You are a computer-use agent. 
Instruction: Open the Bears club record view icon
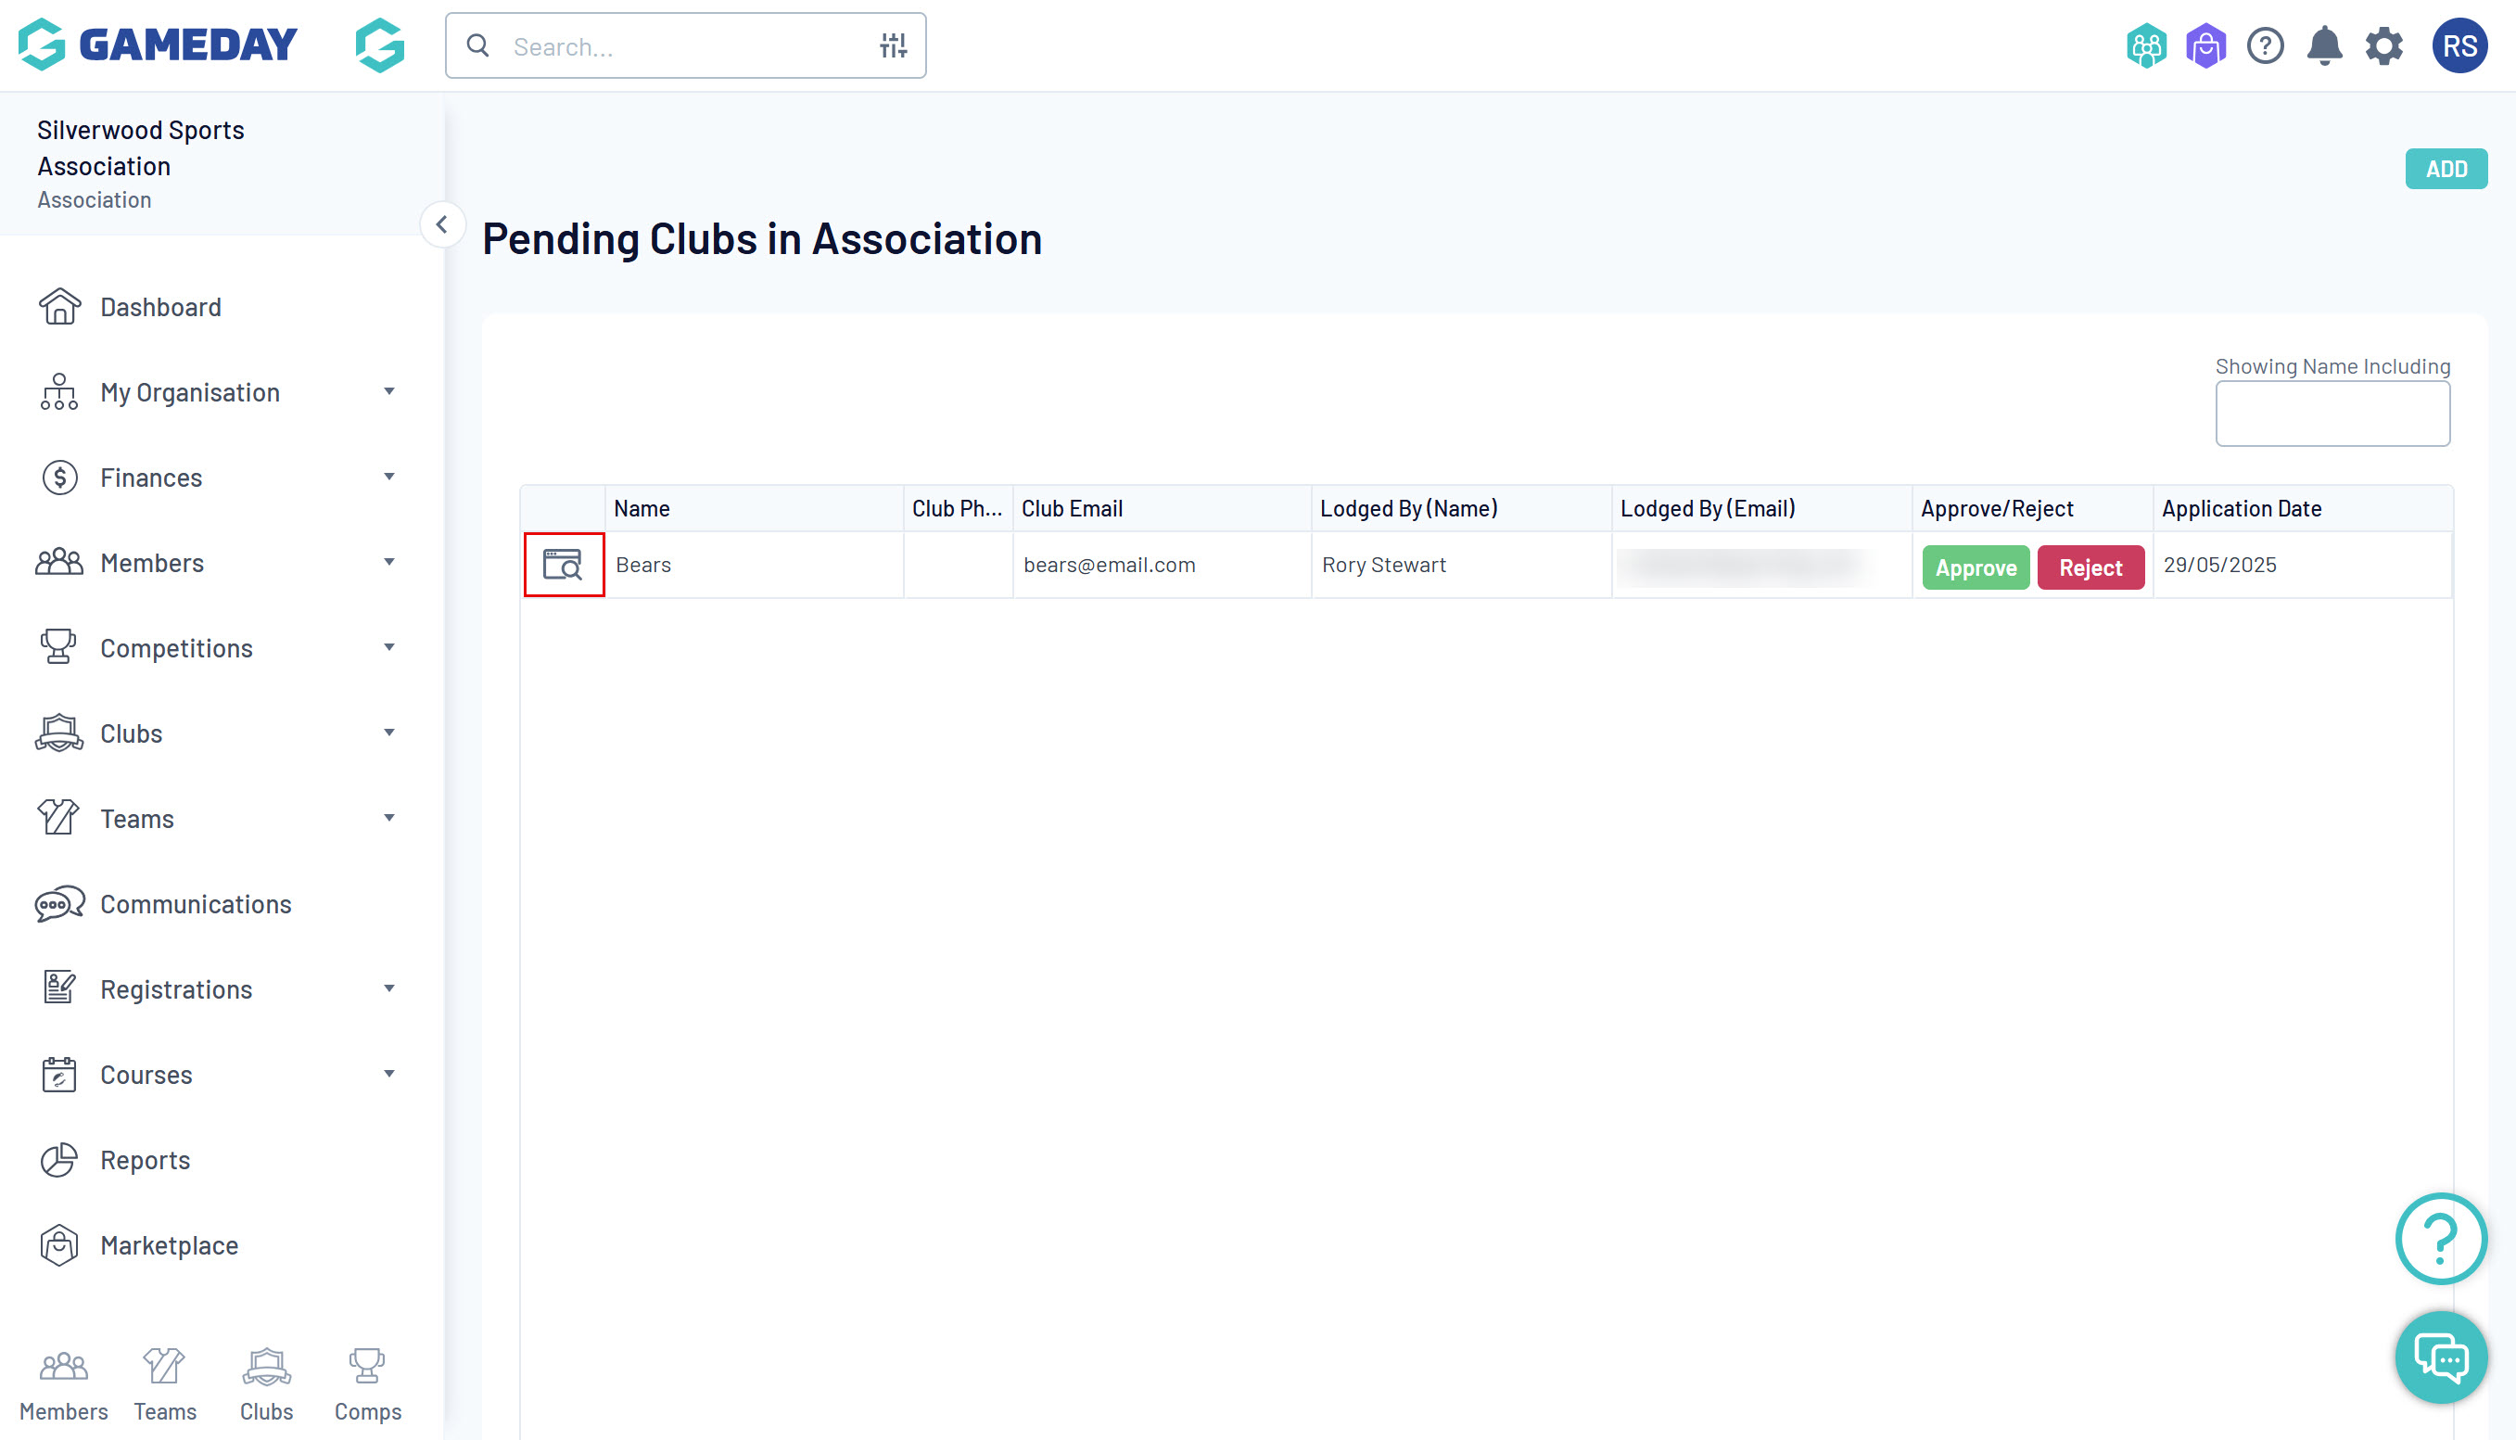tap(563, 565)
